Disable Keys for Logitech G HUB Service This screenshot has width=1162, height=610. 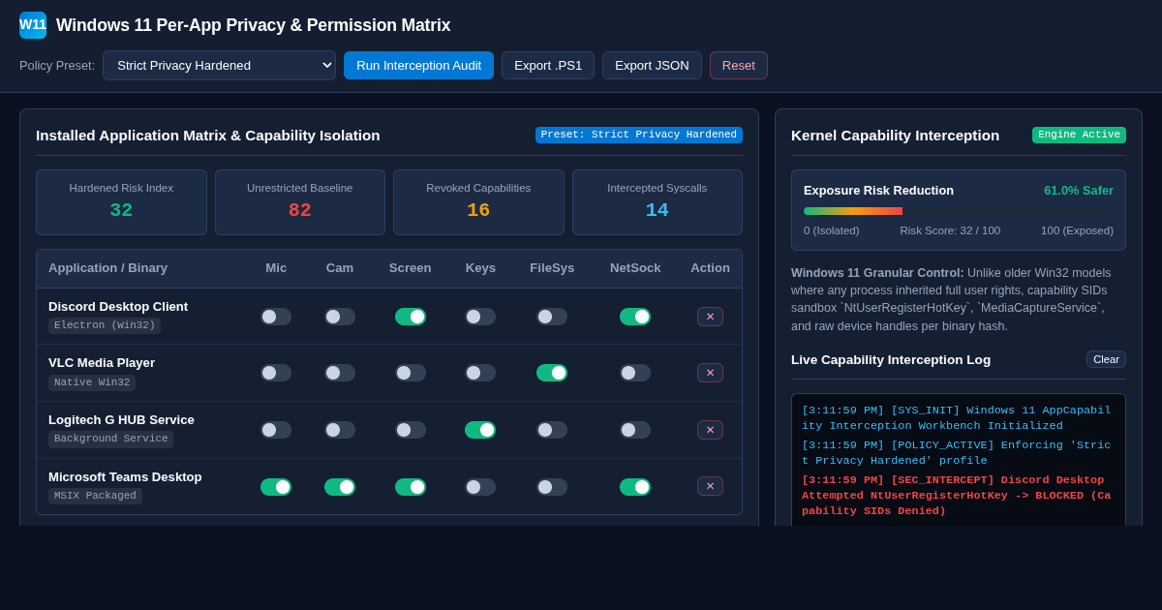(x=480, y=430)
